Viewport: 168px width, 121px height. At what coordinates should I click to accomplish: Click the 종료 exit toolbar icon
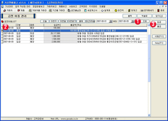pos(161,10)
